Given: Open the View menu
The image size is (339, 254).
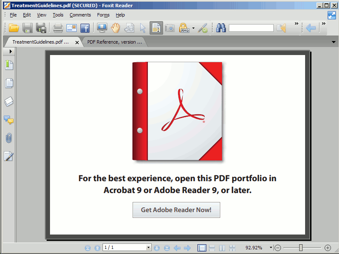Looking at the screenshot, I should (42, 15).
